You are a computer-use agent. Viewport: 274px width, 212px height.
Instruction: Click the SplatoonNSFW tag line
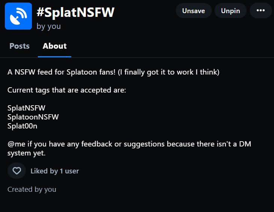[33, 117]
